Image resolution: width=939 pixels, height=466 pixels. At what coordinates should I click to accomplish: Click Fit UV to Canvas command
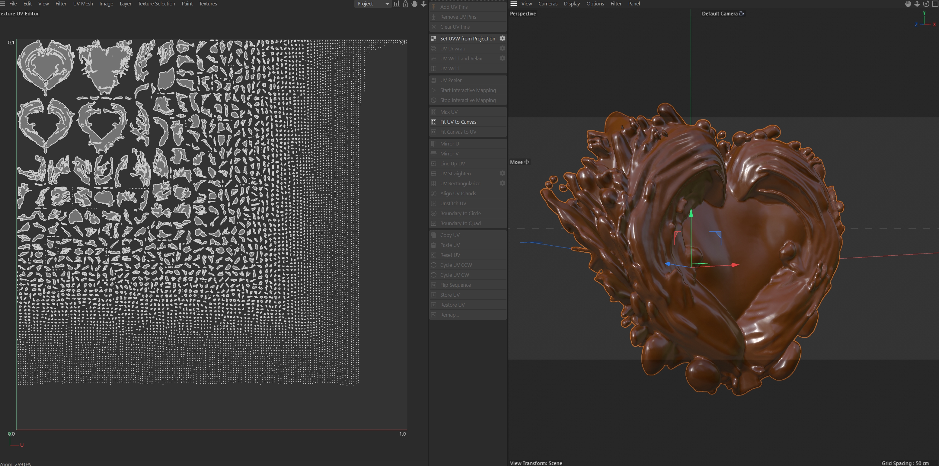(458, 122)
